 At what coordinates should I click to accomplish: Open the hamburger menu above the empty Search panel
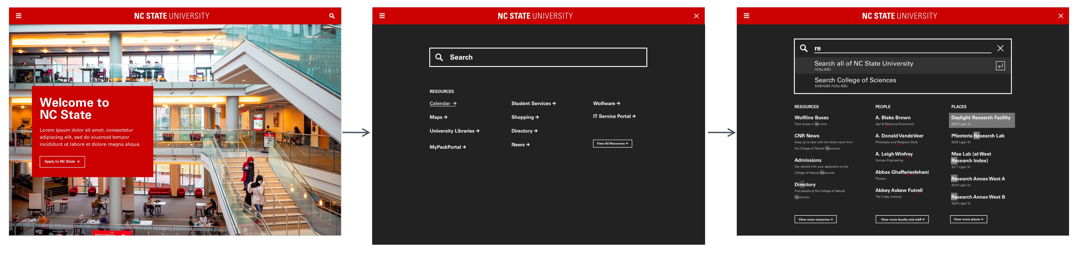tap(382, 16)
